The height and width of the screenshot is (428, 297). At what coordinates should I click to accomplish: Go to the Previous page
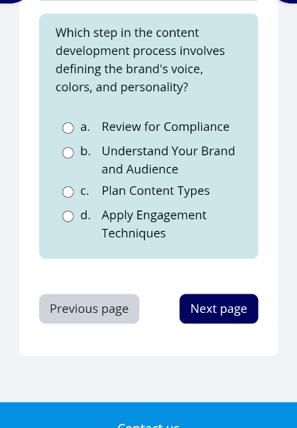click(90, 309)
